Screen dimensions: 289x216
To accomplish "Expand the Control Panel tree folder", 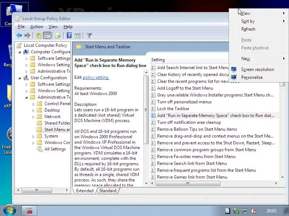I will pos(33,104).
